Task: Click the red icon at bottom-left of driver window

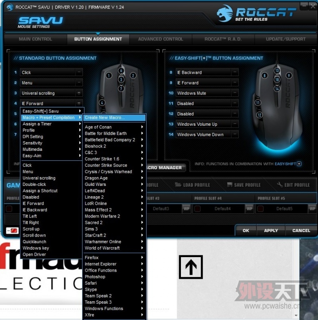Action: 12,230
